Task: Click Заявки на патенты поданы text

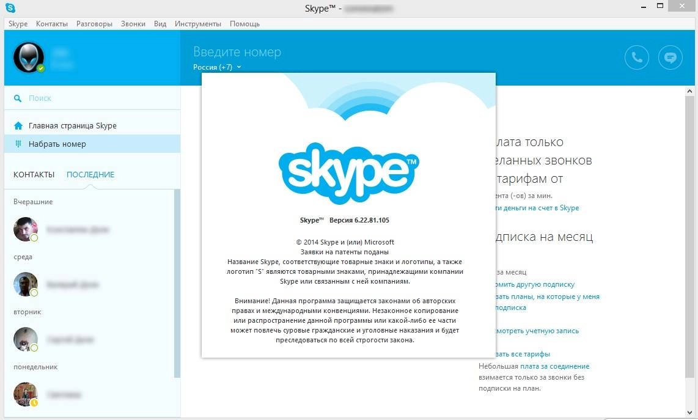Action: [345, 252]
